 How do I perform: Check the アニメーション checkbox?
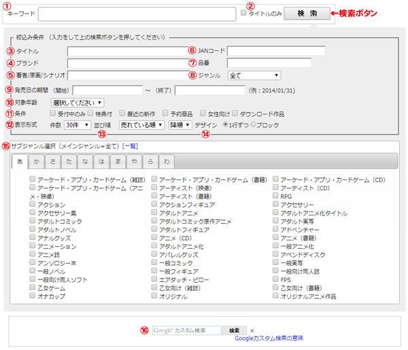(x=32, y=245)
